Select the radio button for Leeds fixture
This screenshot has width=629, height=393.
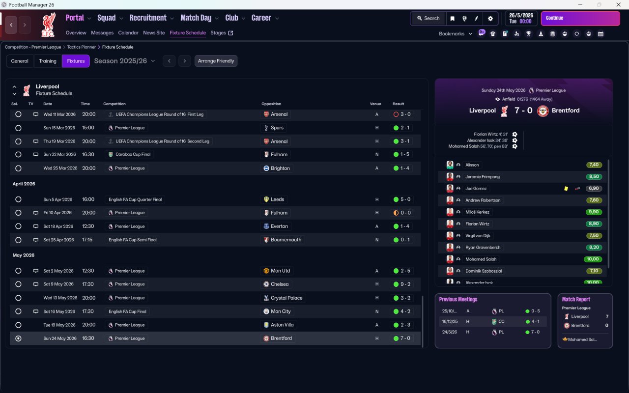point(18,199)
